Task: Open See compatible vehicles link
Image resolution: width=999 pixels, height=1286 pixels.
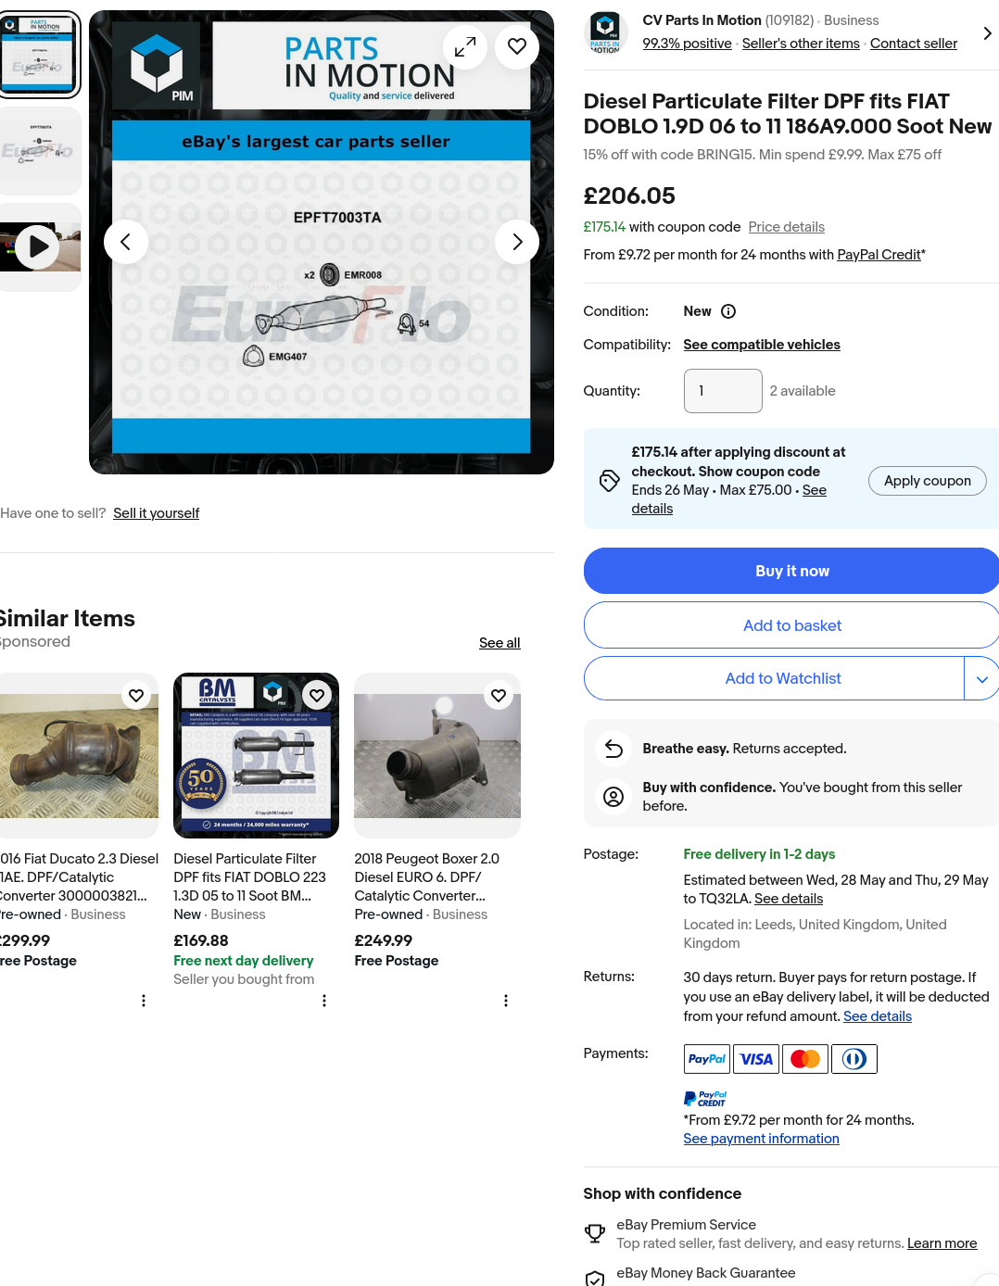Action: (x=762, y=345)
